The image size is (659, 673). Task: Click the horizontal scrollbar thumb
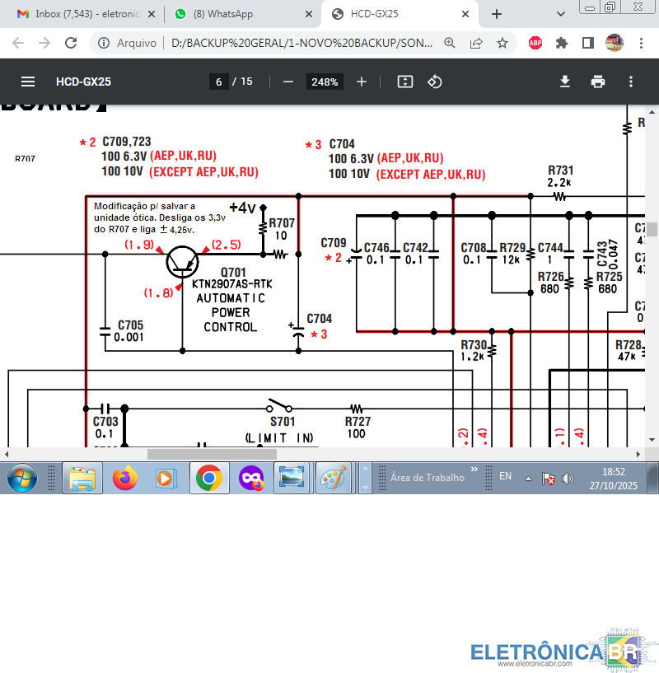[212, 454]
